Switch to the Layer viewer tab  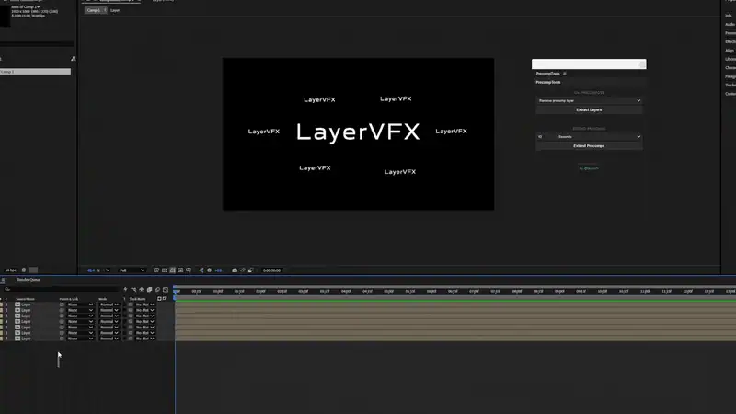point(115,10)
